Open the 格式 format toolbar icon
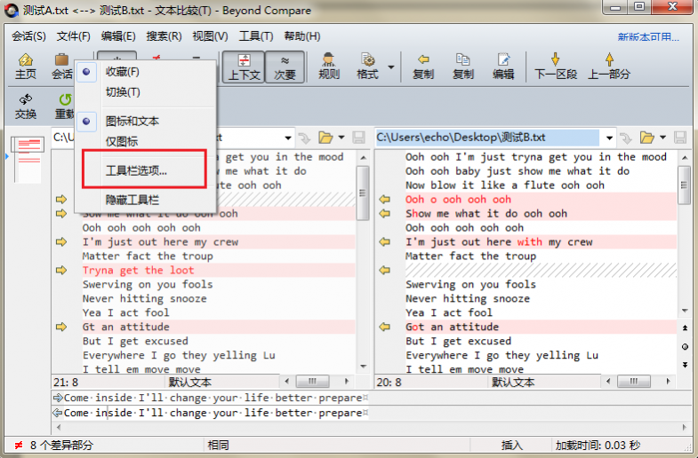The width and height of the screenshot is (698, 458). click(368, 67)
